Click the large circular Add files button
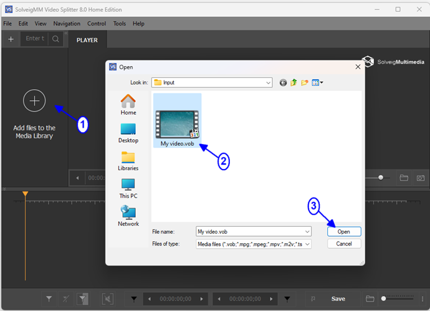Screen dimensions: 430x311 [34, 100]
